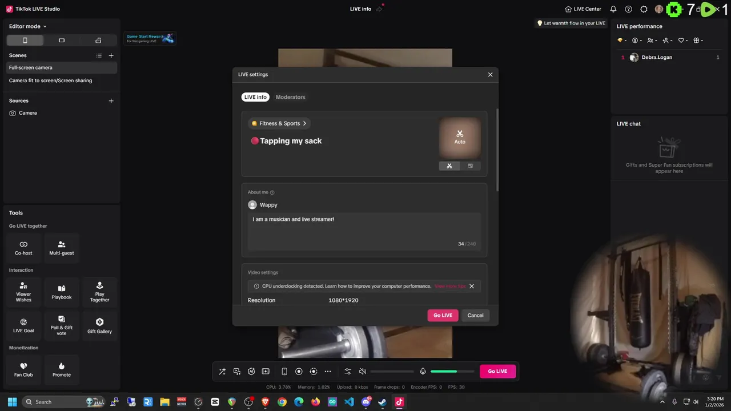The height and width of the screenshot is (411, 731).
Task: Open the more options ellipsis
Action: pos(328,372)
